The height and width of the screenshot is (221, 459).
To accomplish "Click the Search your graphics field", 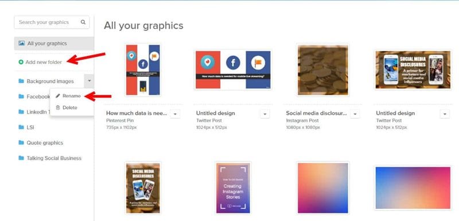I will click(52, 22).
